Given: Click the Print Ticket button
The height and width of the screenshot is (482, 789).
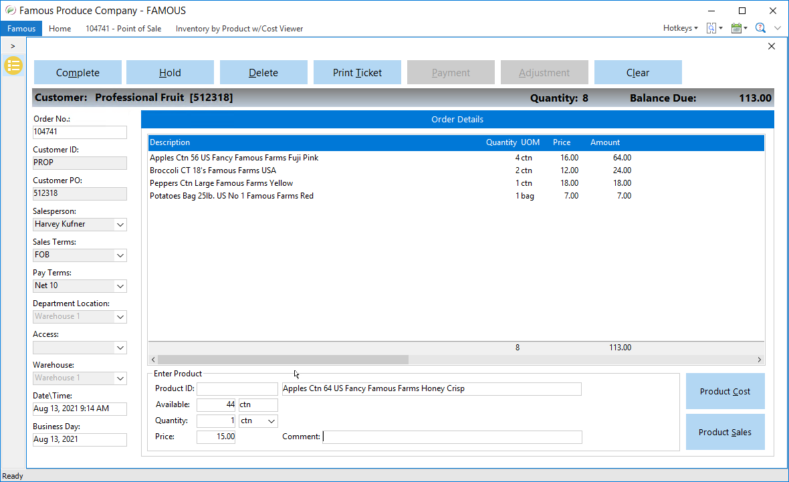Looking at the screenshot, I should tap(357, 72).
